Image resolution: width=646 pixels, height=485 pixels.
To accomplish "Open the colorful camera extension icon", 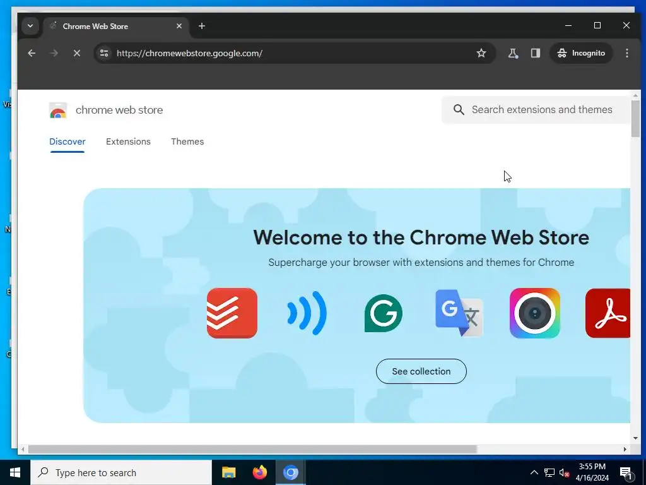I will [535, 313].
